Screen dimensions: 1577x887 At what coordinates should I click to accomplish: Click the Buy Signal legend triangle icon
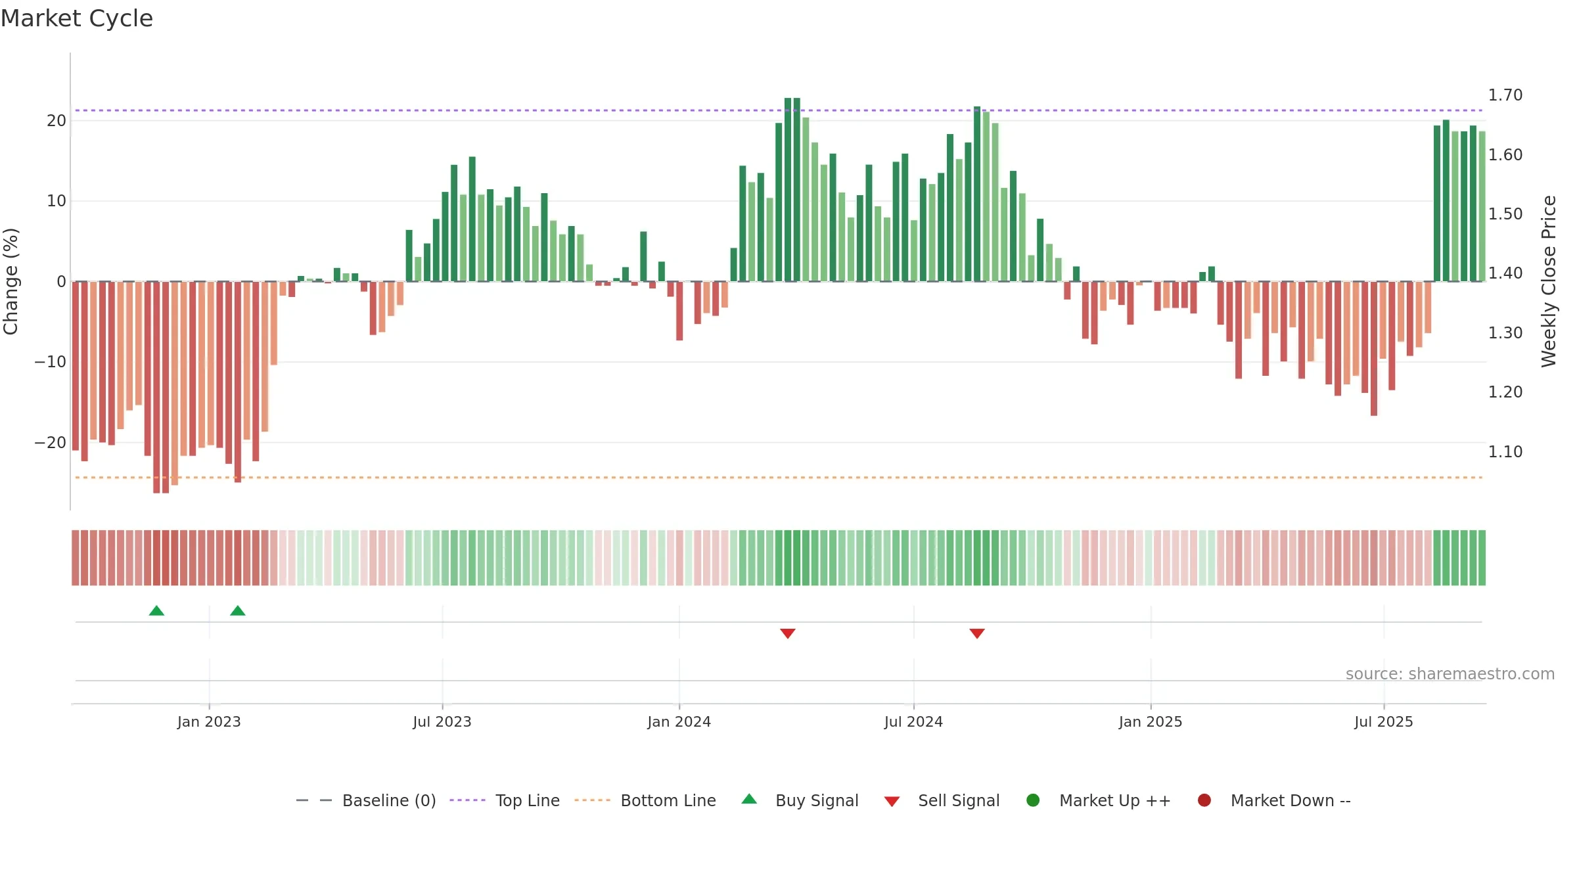749,799
